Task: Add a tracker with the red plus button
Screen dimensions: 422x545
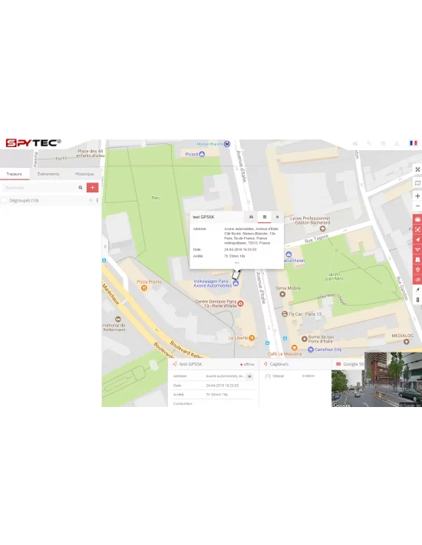Action: pyautogui.click(x=93, y=188)
